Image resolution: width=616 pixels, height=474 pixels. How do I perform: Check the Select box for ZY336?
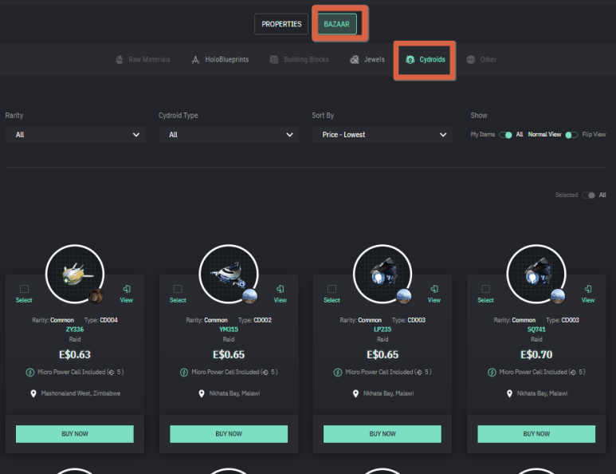(24, 289)
